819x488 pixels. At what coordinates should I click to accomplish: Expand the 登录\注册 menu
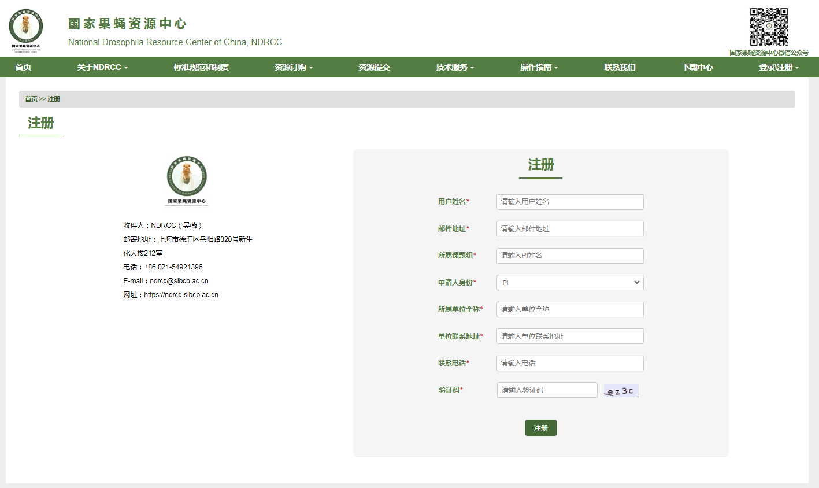[778, 67]
